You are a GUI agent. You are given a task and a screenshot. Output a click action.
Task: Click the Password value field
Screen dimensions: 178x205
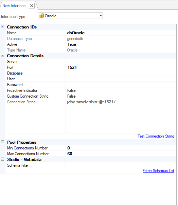pos(121,85)
